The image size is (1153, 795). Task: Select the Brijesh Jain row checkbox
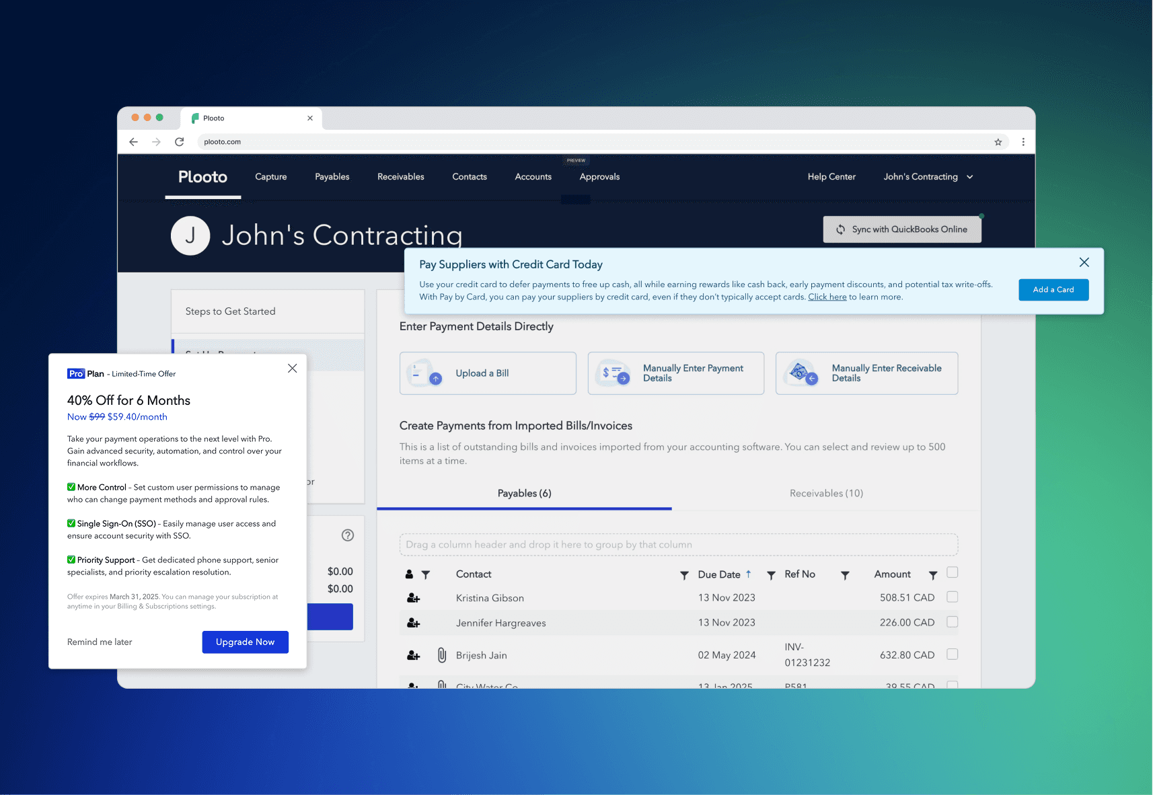[x=953, y=654]
